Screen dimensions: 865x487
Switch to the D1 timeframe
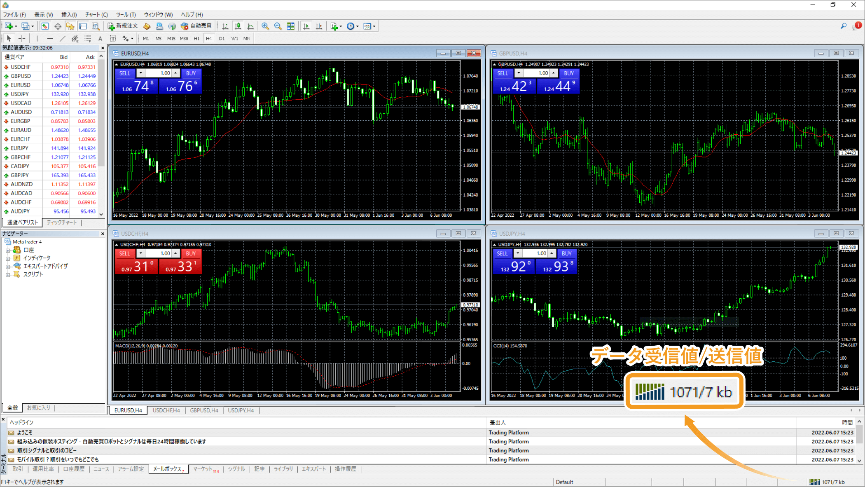pos(222,38)
